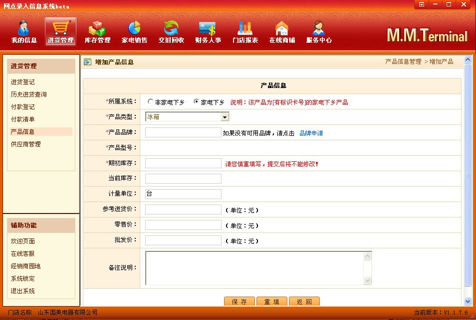Click 退出系统 to exit
476x320 pixels.
tap(23, 291)
